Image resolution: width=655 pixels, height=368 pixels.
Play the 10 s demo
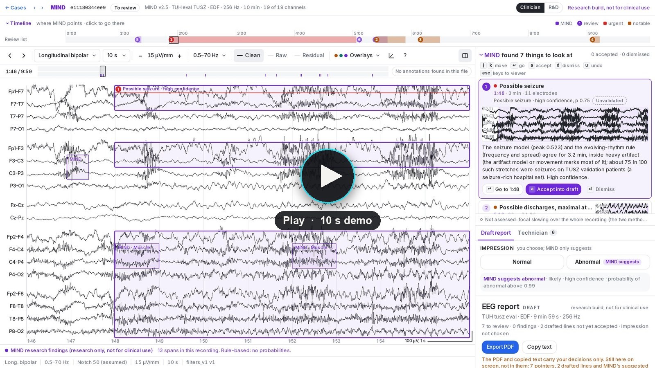coord(327,176)
